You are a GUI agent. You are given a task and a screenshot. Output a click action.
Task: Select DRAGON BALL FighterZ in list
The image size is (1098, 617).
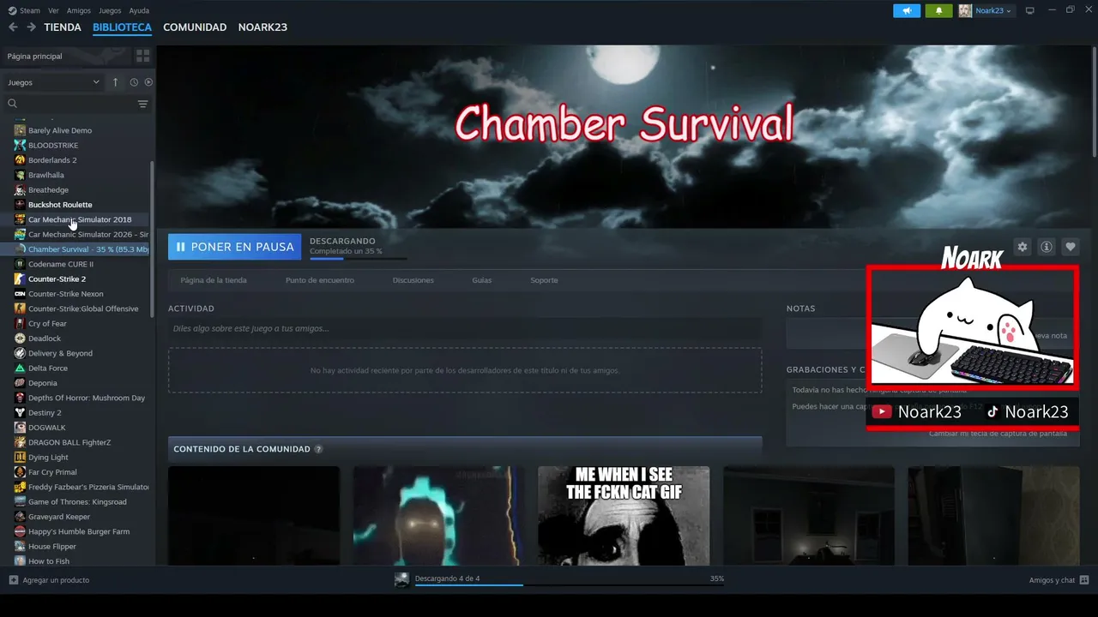click(69, 442)
